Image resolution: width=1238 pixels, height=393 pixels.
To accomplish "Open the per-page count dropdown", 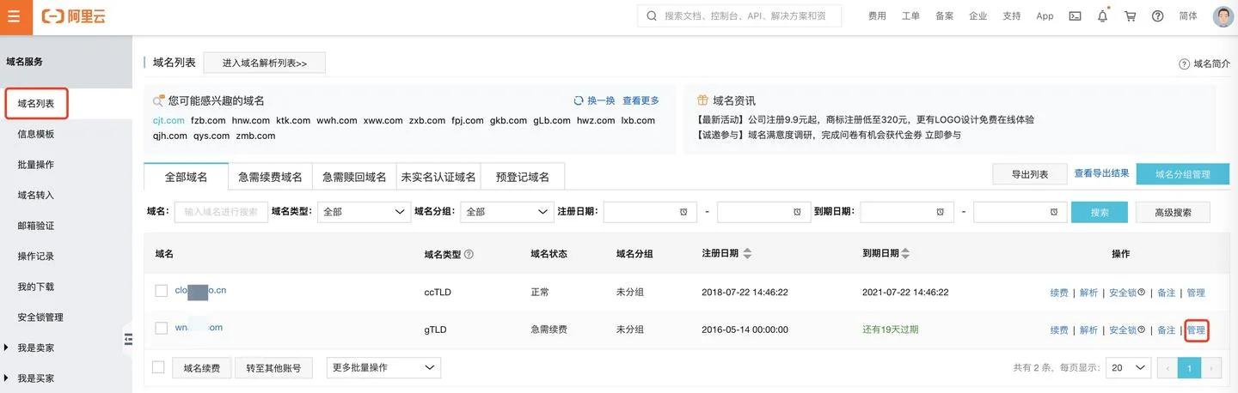I will point(1128,367).
